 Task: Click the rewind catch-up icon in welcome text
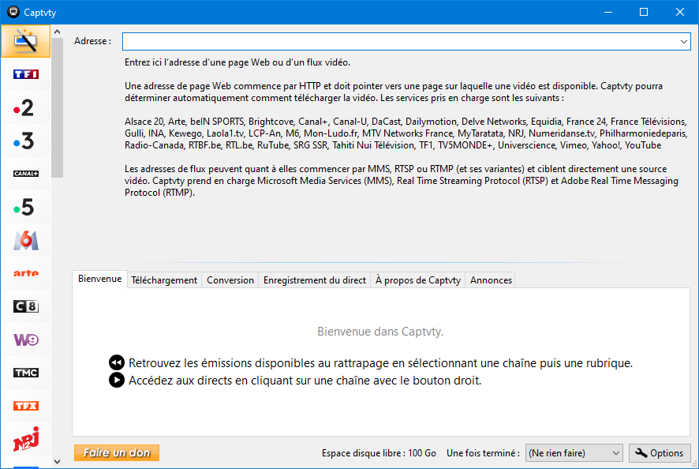click(x=116, y=362)
